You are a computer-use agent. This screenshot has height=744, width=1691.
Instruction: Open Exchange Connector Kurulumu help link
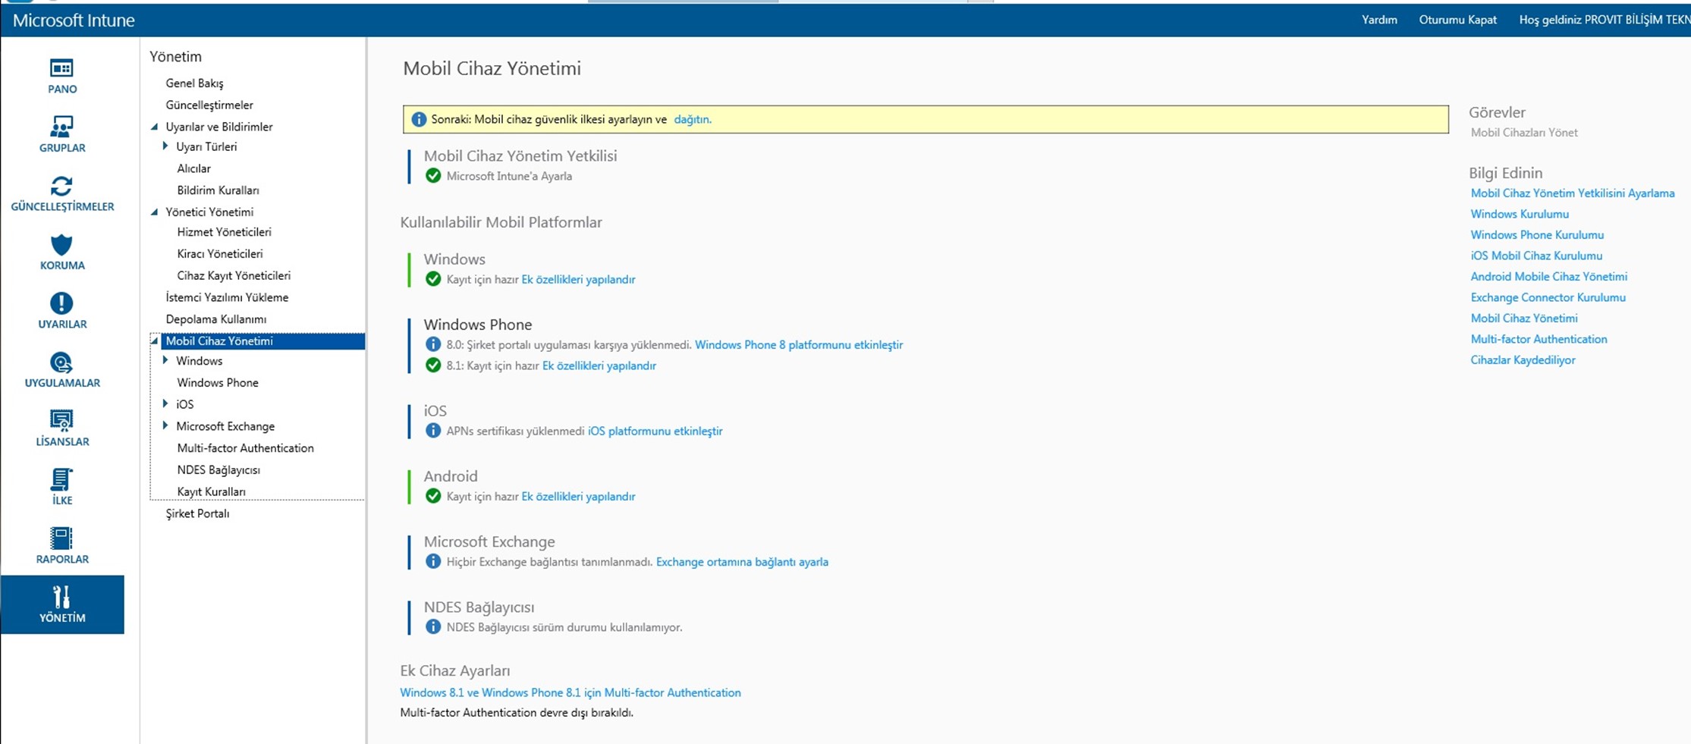[x=1548, y=297]
